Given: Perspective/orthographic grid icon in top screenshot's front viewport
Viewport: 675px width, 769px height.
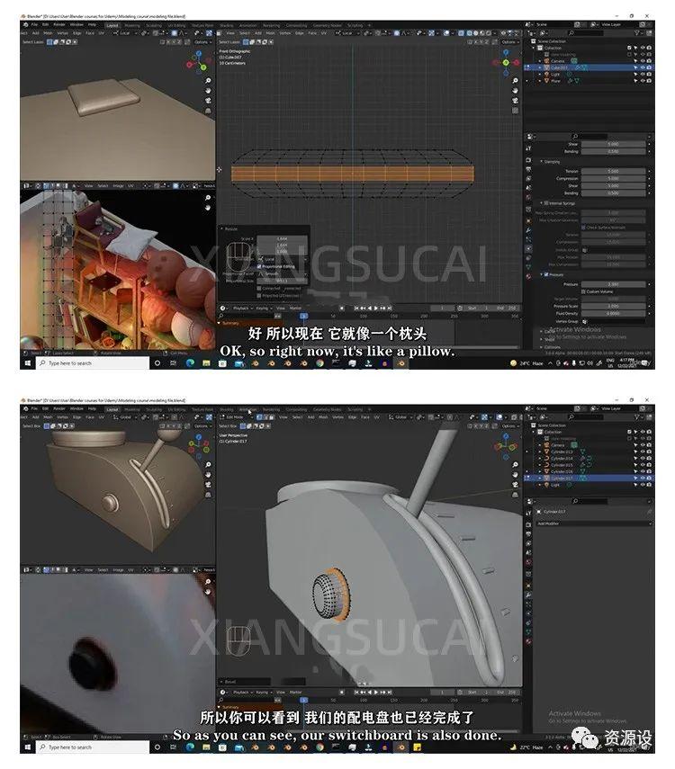Looking at the screenshot, I should coord(515,111).
